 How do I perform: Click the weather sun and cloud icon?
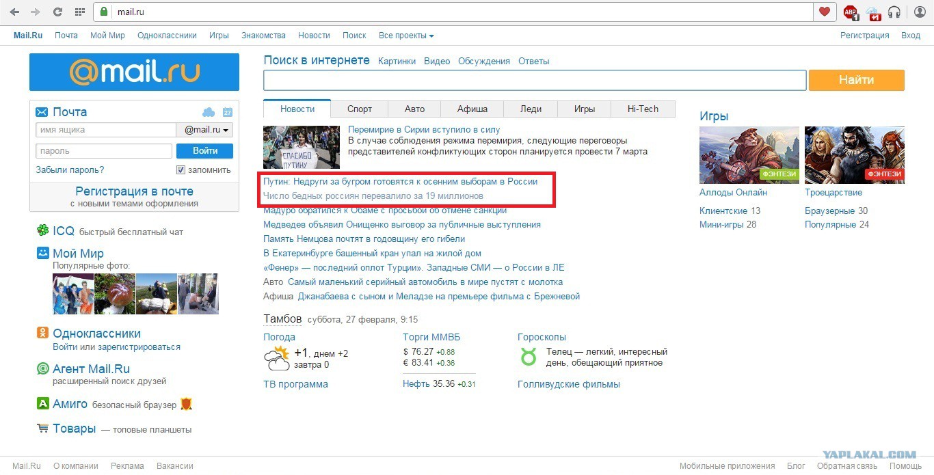277,358
